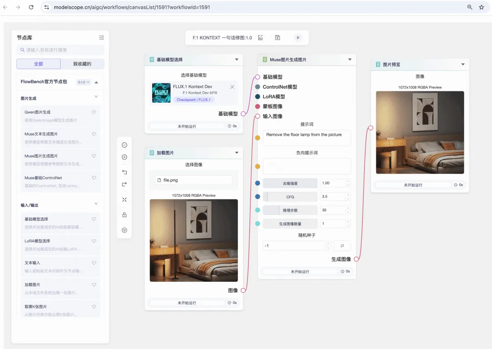Favorite the Muse文本生成图片 node
This screenshot has width=492, height=349.
coord(94,134)
